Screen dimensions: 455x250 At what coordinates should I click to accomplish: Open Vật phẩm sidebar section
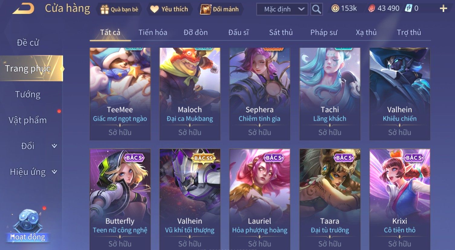tap(28, 120)
